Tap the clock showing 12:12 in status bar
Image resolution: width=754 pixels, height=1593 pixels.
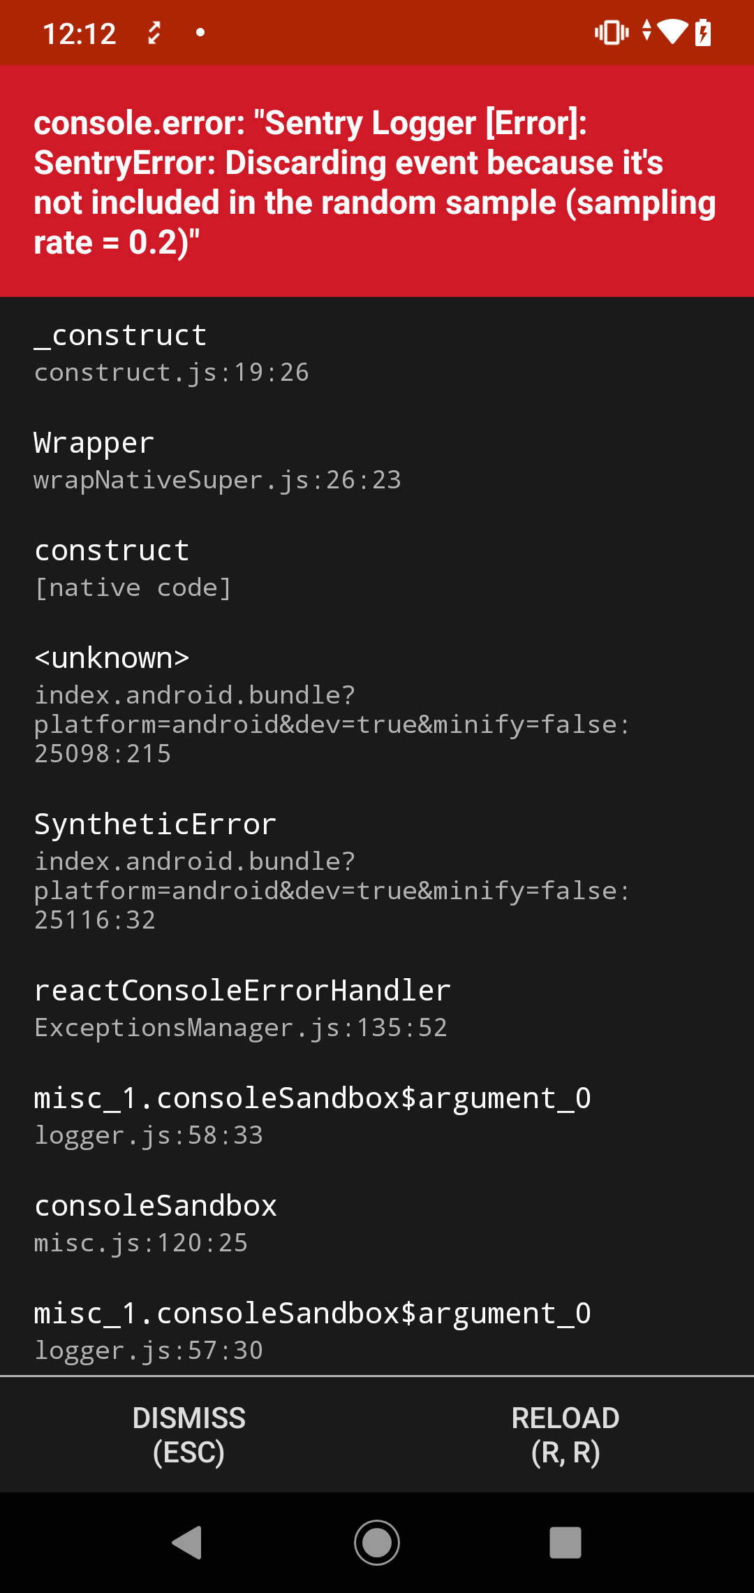point(80,31)
